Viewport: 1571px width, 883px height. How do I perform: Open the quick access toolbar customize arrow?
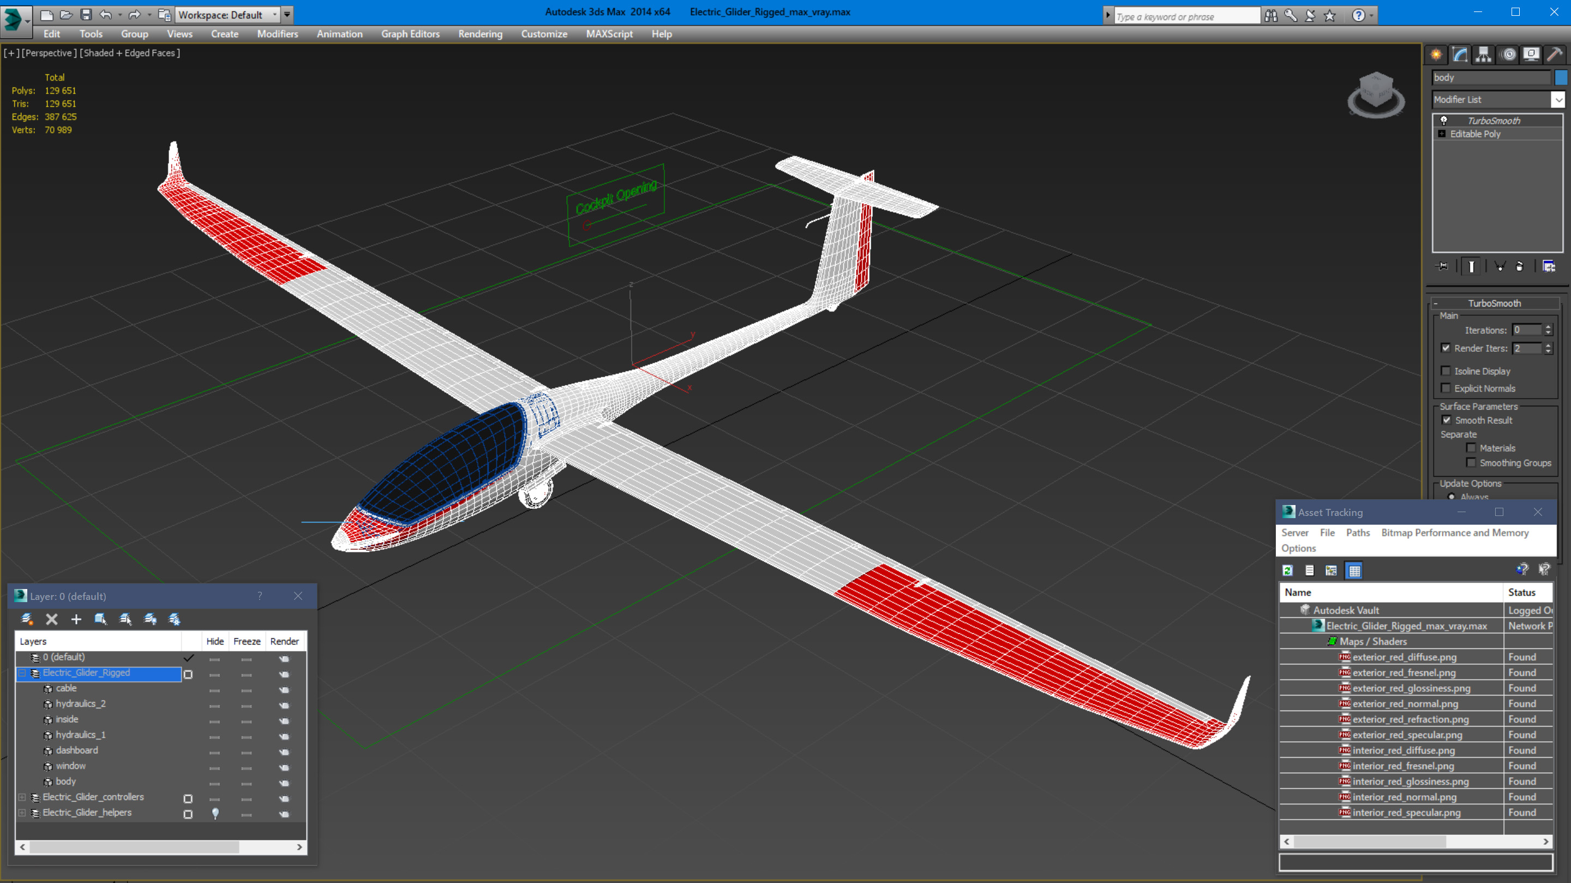coord(287,15)
